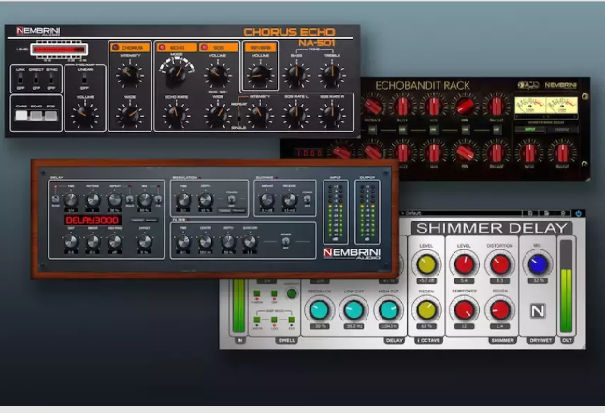Toggle the Modulation Power switch on Delay3000

[x=231, y=199]
